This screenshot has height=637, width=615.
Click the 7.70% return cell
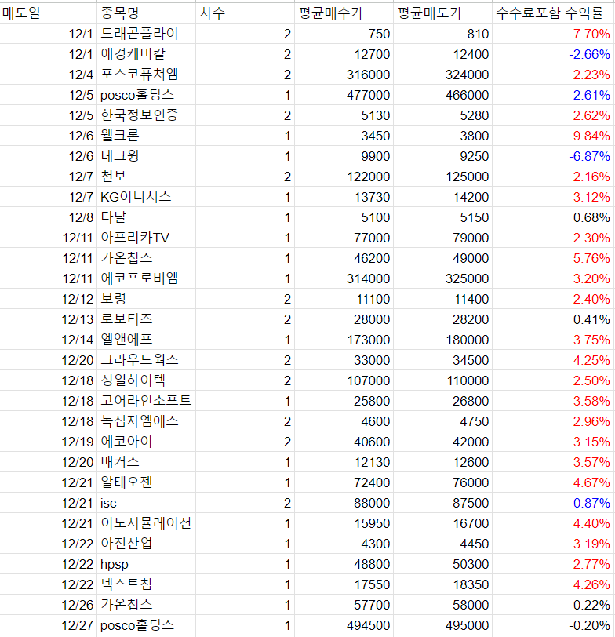point(553,34)
